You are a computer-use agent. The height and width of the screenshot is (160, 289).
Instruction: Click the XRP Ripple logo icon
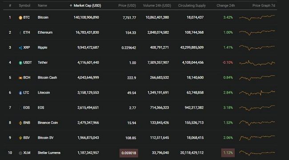pos(20,48)
